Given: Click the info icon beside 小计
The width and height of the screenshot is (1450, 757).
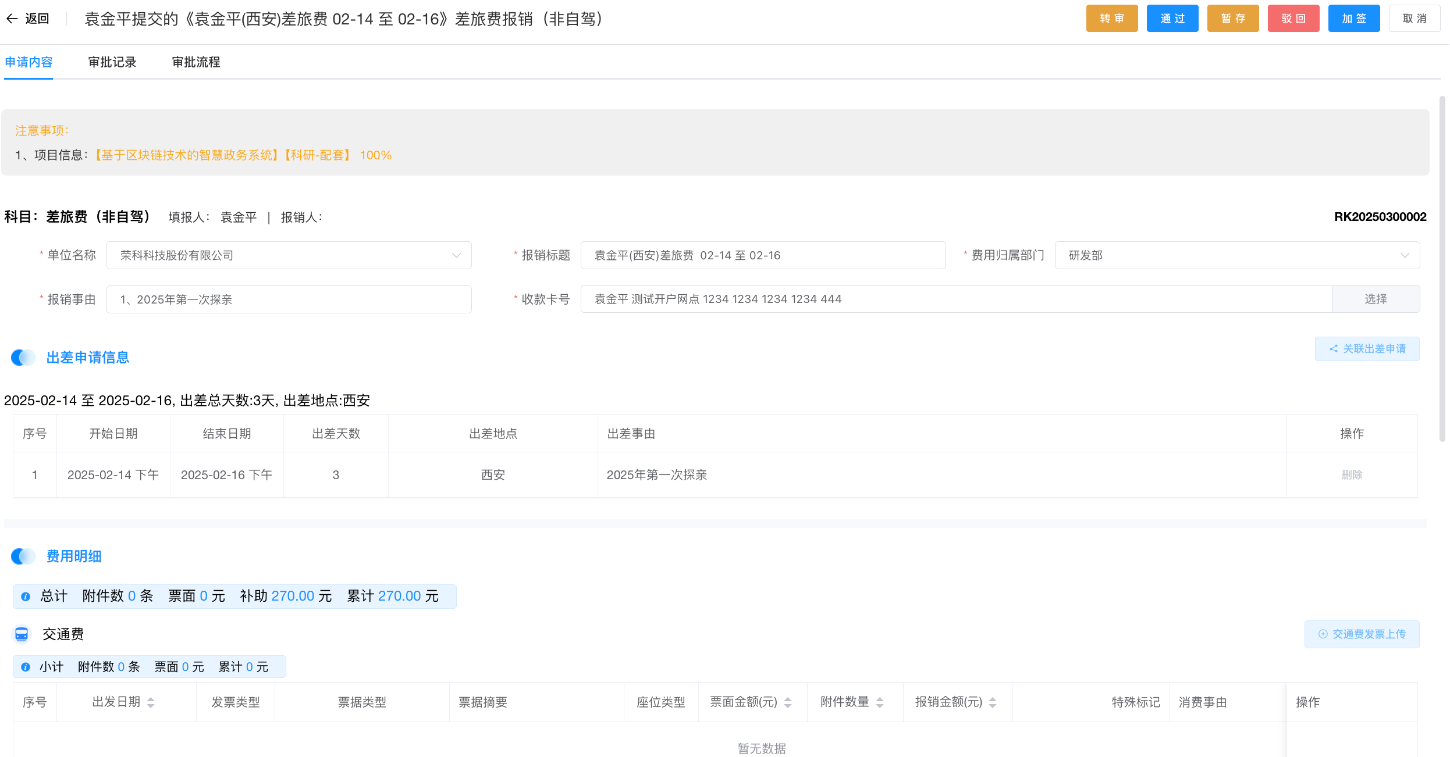Looking at the screenshot, I should click(26, 667).
